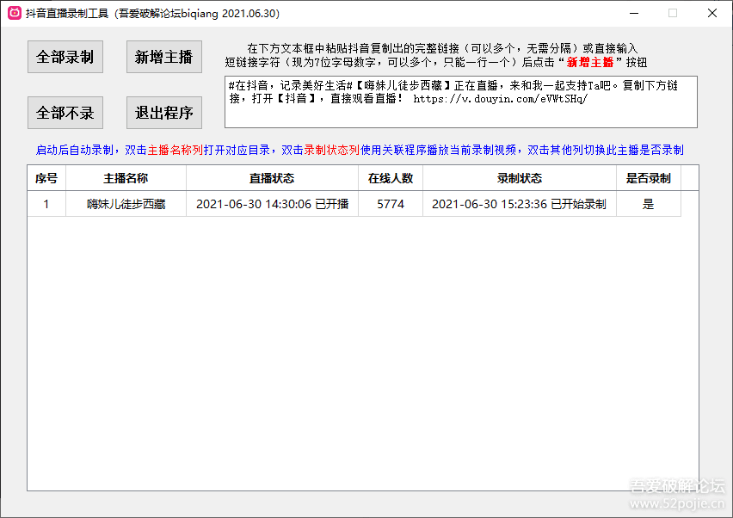
Task: Click the 是否录制 column header
Action: pyautogui.click(x=649, y=178)
